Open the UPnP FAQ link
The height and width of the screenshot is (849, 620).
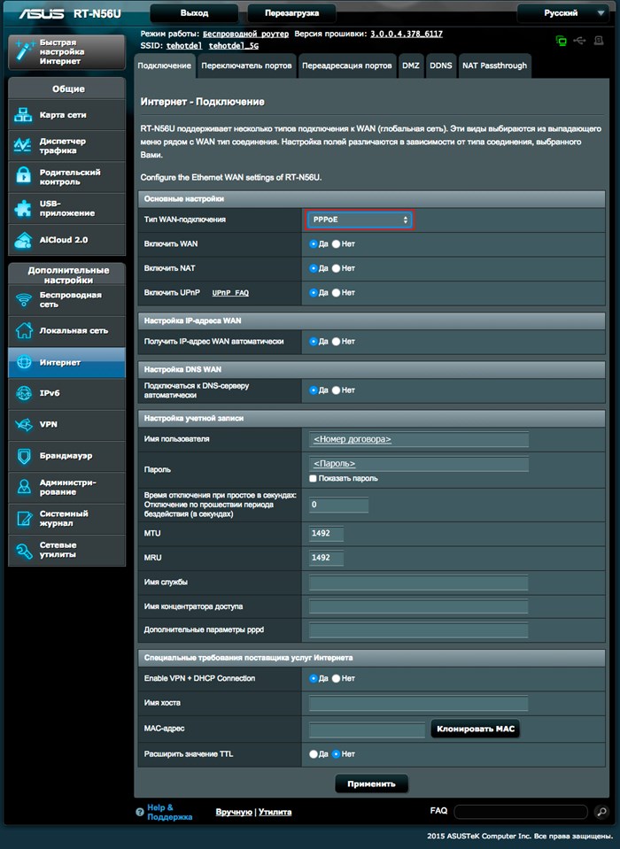[230, 293]
